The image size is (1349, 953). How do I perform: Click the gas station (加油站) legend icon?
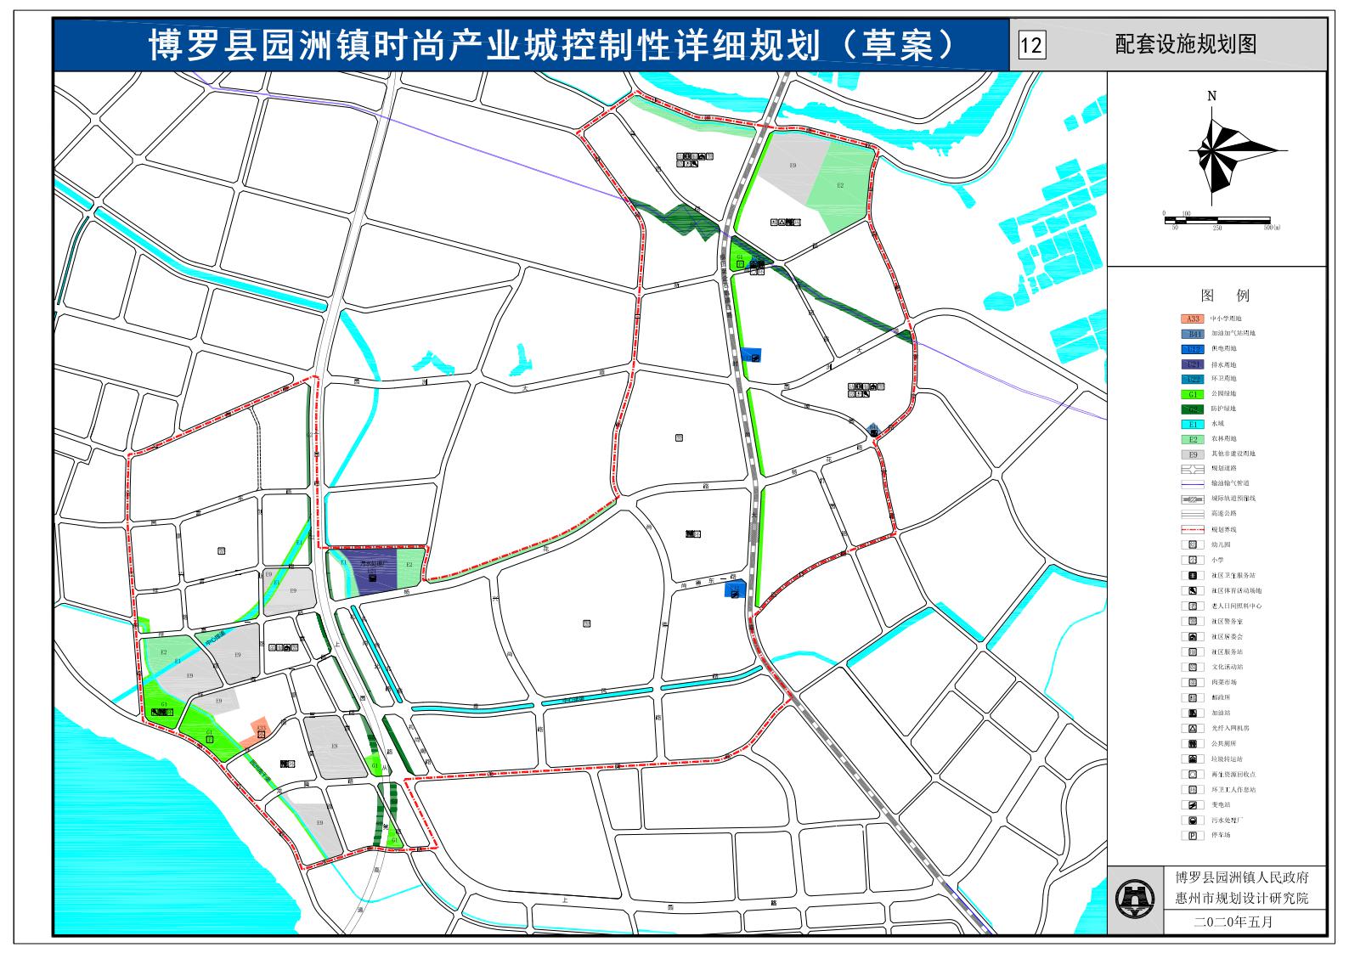(x=1193, y=713)
